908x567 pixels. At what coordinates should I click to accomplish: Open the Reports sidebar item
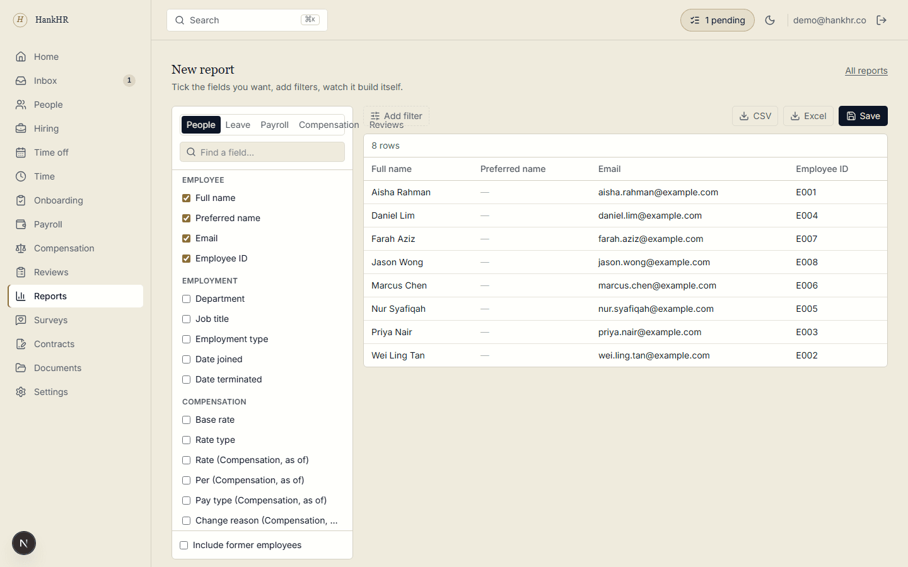[76, 296]
